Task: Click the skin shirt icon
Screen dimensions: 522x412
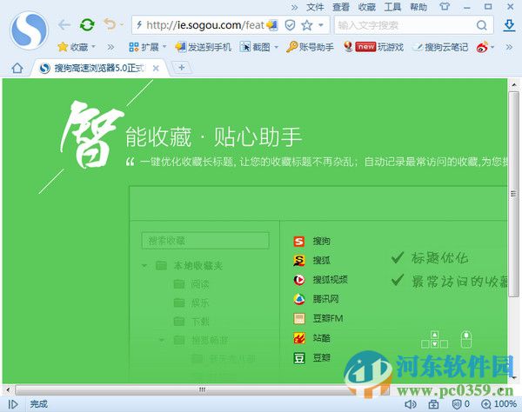Action: coord(445,7)
